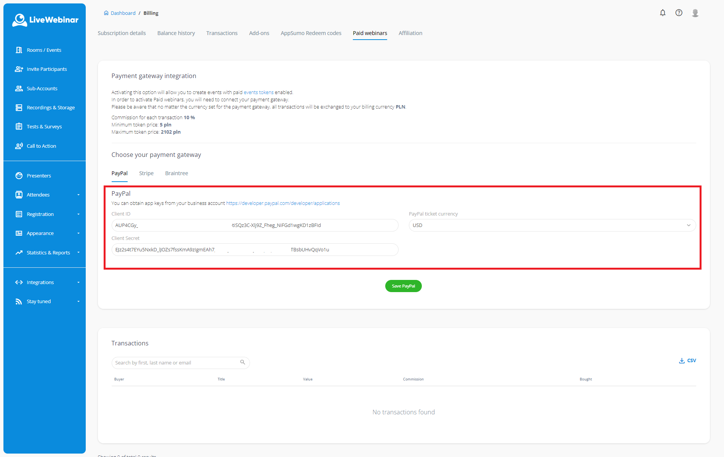
Task: Click the Rooms / Events sidebar icon
Action: click(x=19, y=50)
